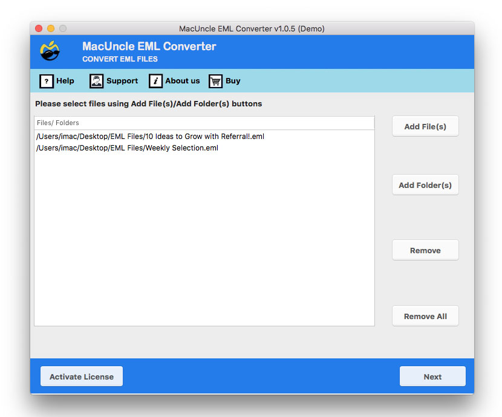Select the '10 Ideas to Grow with Referral!.eml' entry
502x417 pixels.
coord(149,136)
